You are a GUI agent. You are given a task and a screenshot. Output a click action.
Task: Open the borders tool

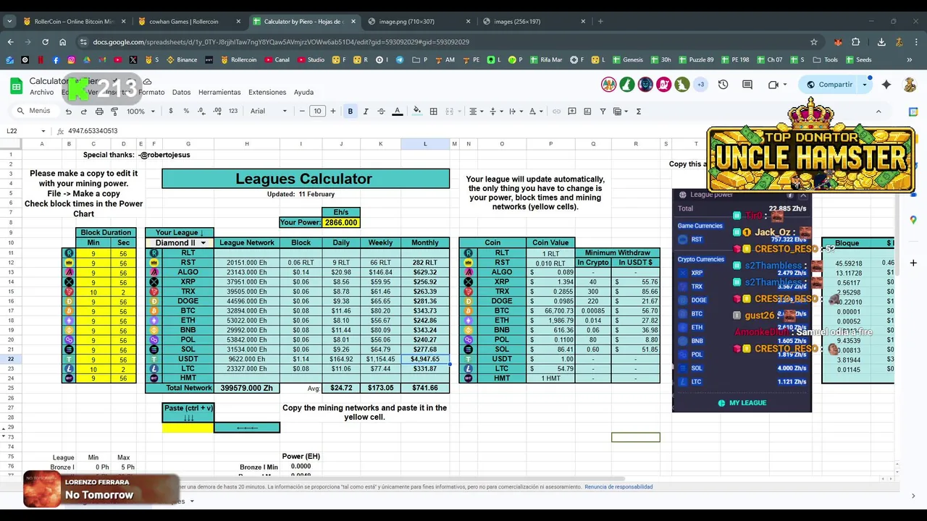coord(433,111)
